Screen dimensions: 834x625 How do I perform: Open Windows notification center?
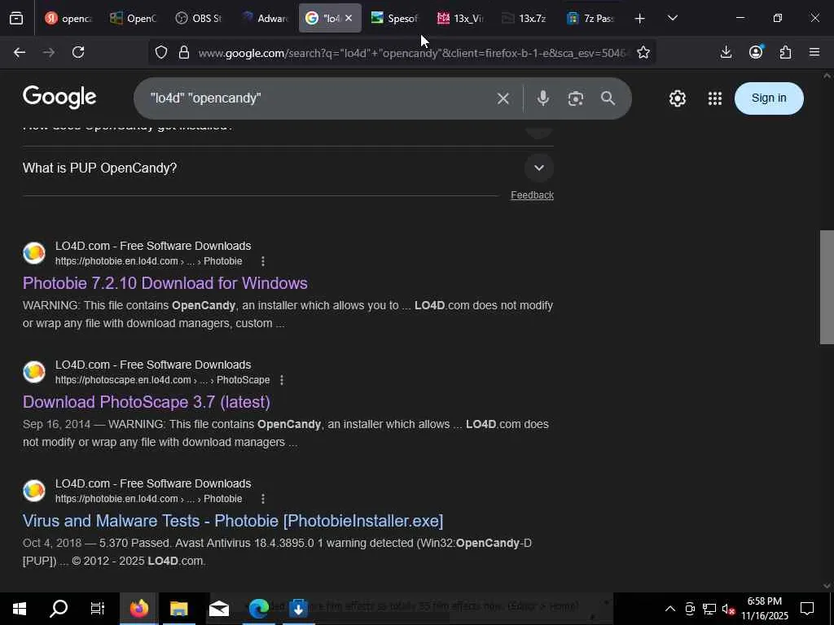tap(807, 609)
